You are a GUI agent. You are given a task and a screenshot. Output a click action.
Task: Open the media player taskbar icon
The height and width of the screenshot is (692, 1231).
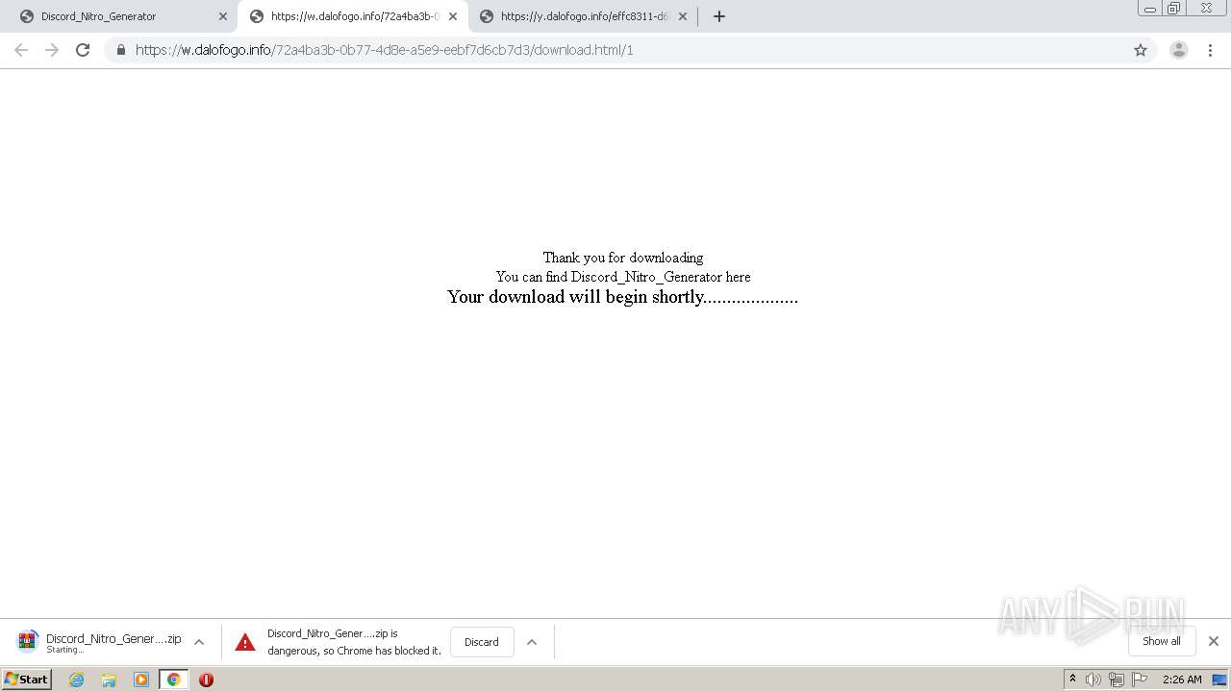[141, 680]
